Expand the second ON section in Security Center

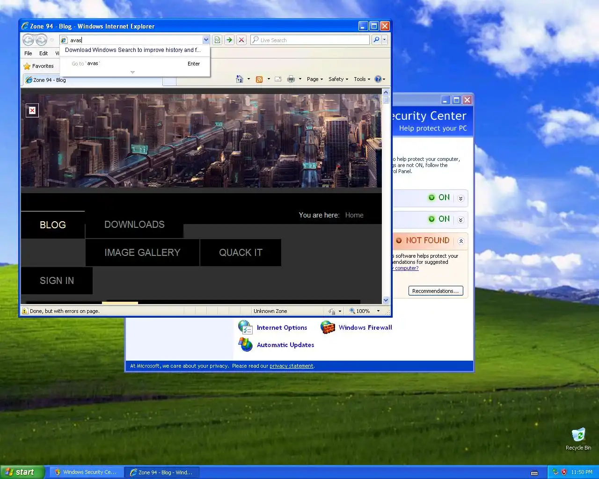click(460, 220)
